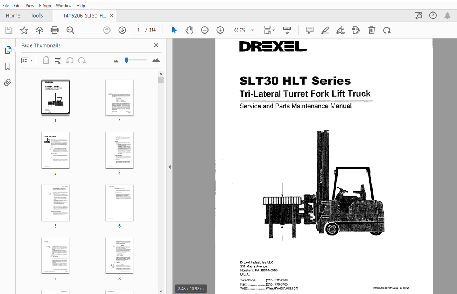This screenshot has width=457, height=294.
Task: Jump to the next page with down arrow
Action: click(122, 30)
